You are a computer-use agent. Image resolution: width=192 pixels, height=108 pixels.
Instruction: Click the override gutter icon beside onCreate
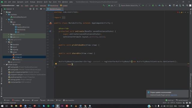pyautogui.click(x=50, y=31)
